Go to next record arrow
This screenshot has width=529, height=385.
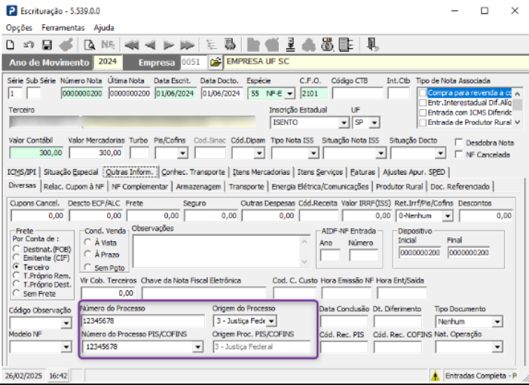pyautogui.click(x=168, y=44)
